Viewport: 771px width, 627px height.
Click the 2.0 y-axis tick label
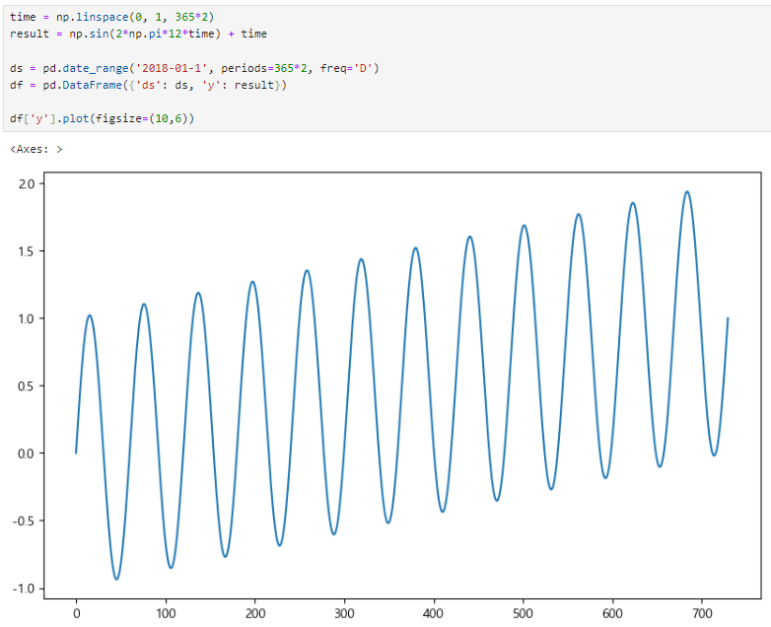click(x=27, y=184)
